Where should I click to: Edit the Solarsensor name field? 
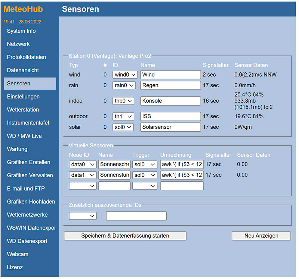click(x=170, y=127)
